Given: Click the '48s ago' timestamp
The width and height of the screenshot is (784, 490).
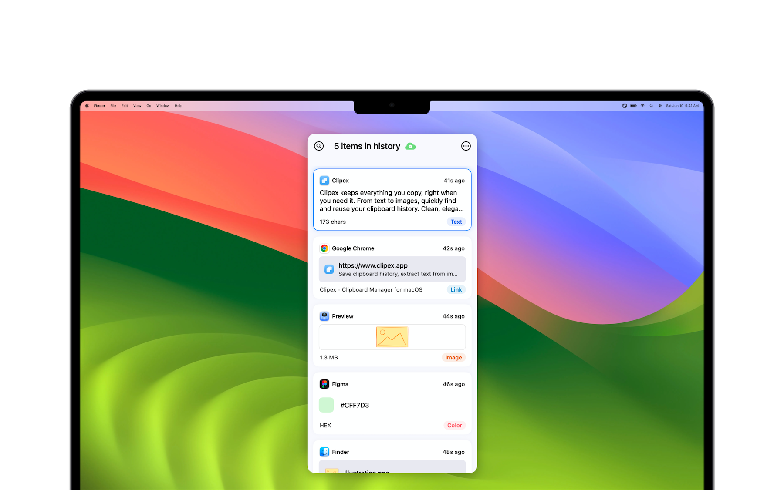Looking at the screenshot, I should click(454, 452).
